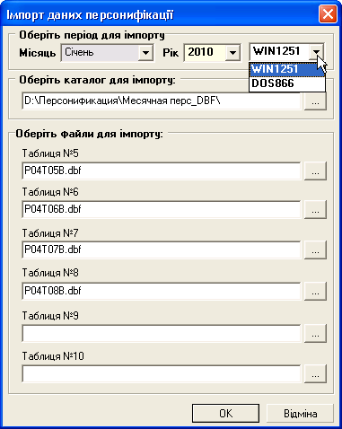The height and width of the screenshot is (429, 342).
Task: Click the Оберіть файли для імпорту heading
Action: (x=89, y=134)
